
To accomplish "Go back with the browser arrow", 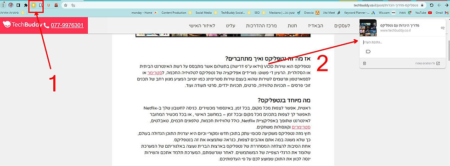I will 446,5.
